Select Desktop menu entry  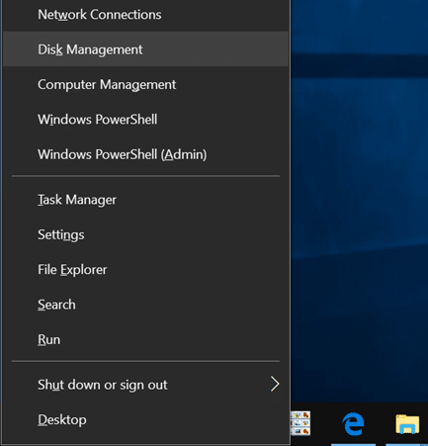point(145,419)
